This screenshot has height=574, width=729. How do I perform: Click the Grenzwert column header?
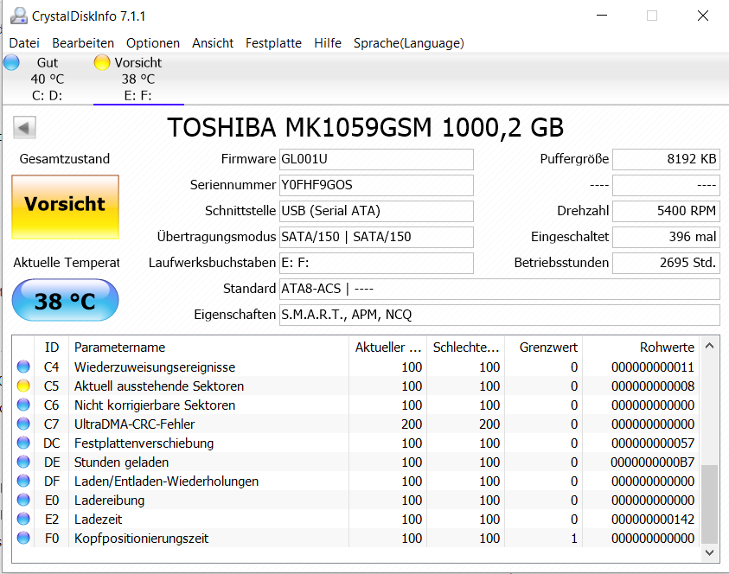click(x=543, y=348)
